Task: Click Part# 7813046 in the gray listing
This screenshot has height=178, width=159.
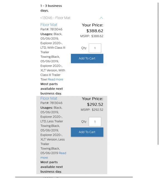Action: click(x=51, y=103)
